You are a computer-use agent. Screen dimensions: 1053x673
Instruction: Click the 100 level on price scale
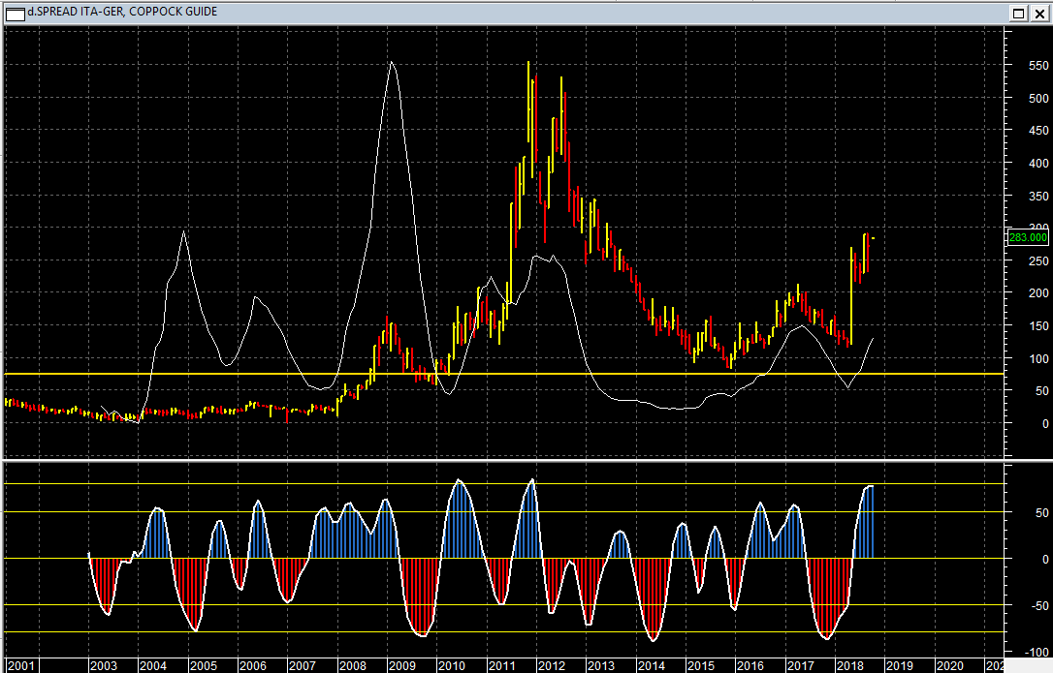click(x=1038, y=359)
